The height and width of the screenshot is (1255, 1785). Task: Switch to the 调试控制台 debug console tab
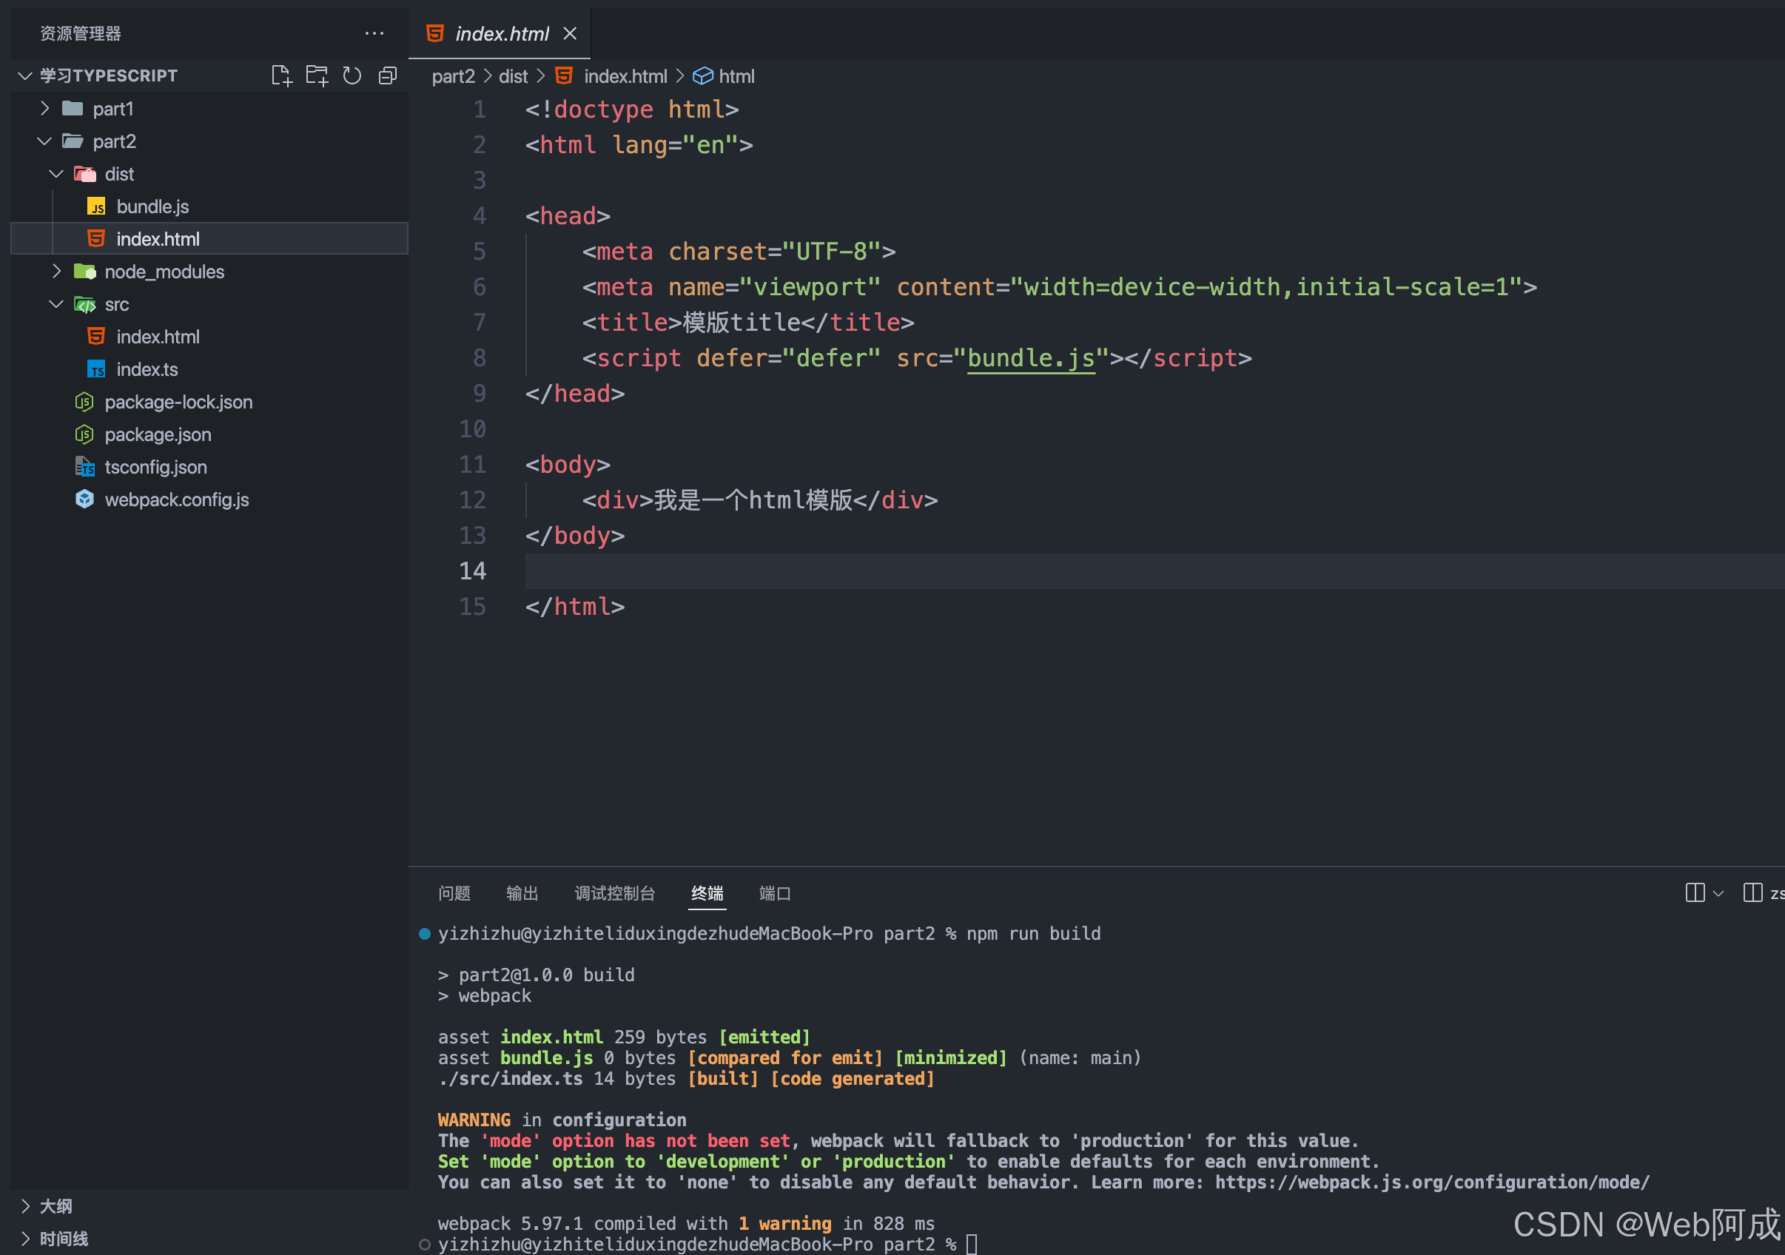(x=614, y=893)
